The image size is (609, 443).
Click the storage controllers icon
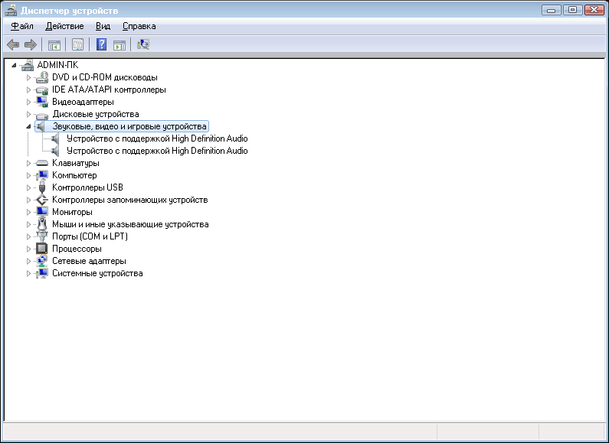[42, 200]
